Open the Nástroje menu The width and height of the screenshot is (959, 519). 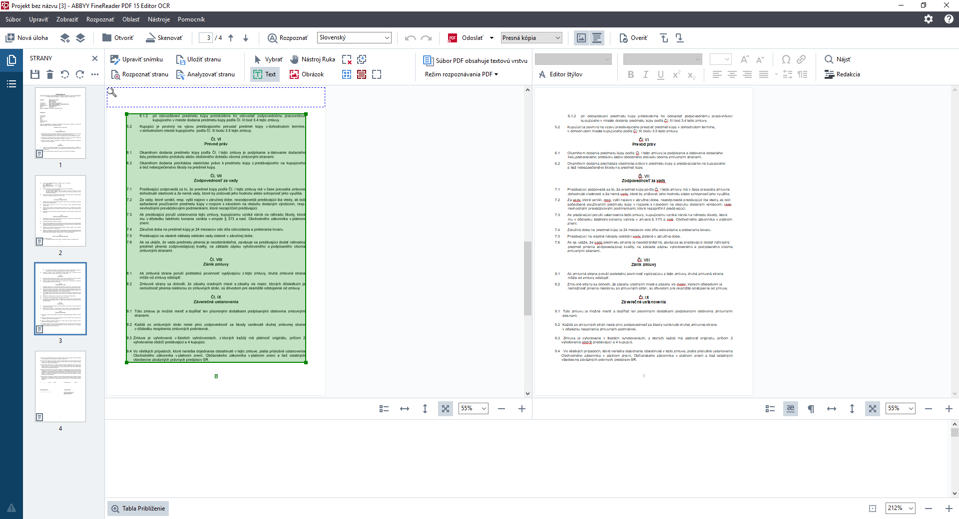tap(159, 19)
